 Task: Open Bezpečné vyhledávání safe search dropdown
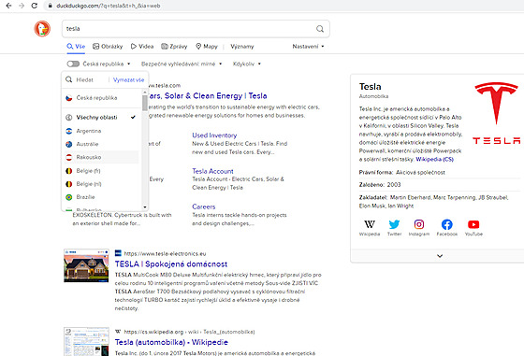pos(182,64)
